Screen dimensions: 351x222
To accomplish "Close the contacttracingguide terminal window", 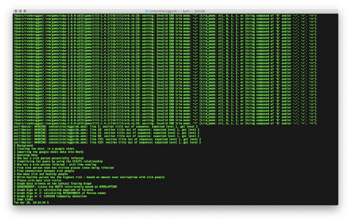I will pyautogui.click(x=16, y=11).
